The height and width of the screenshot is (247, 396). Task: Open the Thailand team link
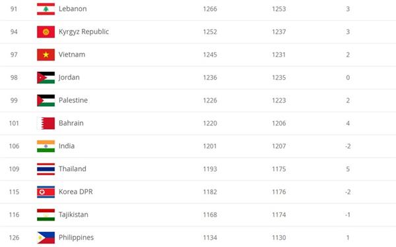click(x=72, y=169)
